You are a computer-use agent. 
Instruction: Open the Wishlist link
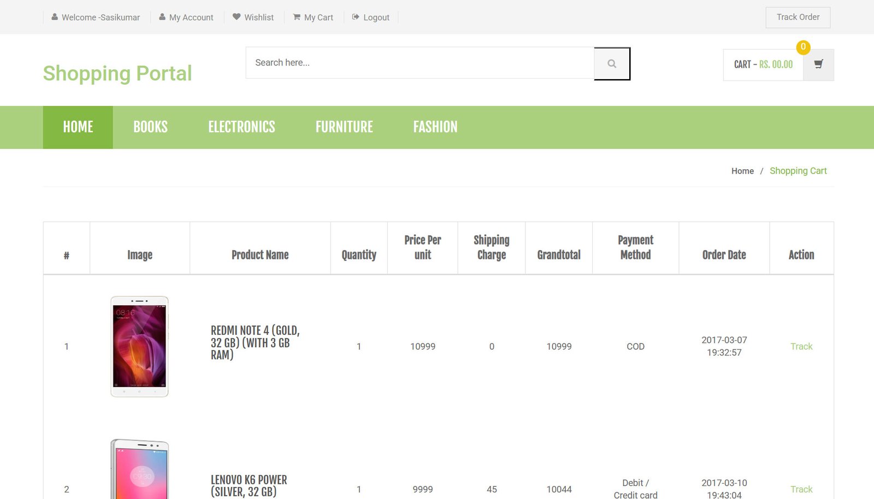pos(259,17)
